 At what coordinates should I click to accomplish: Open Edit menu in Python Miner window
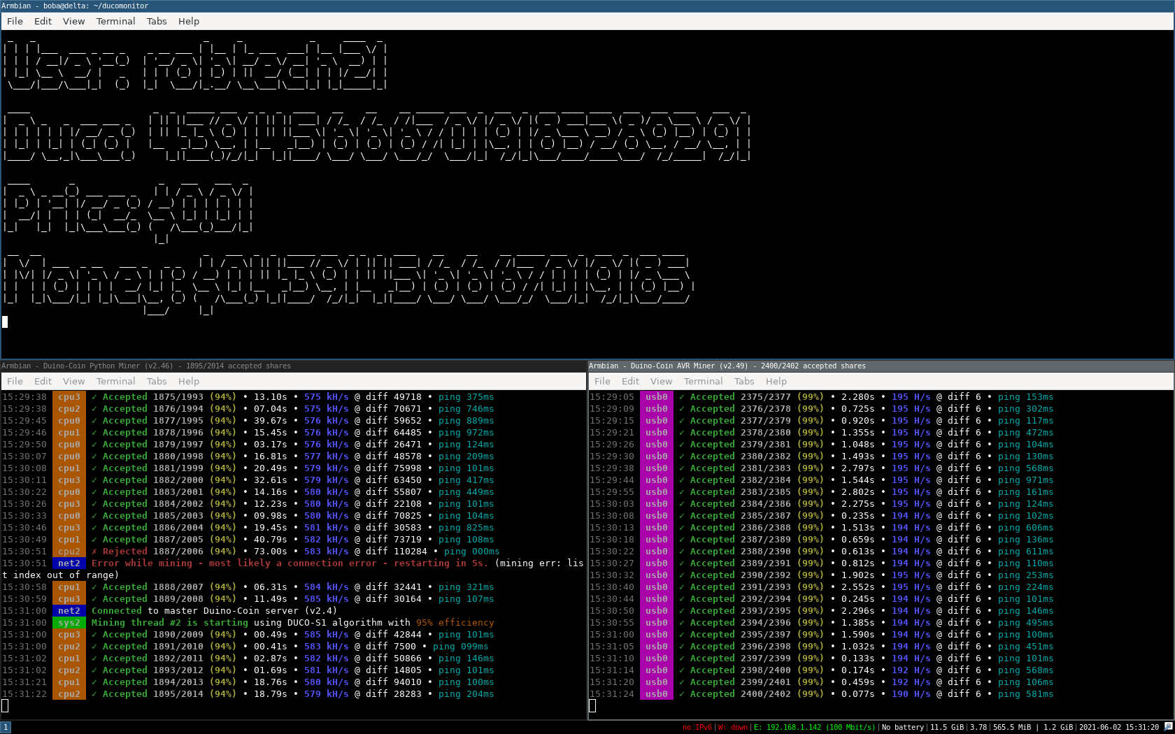pos(43,381)
